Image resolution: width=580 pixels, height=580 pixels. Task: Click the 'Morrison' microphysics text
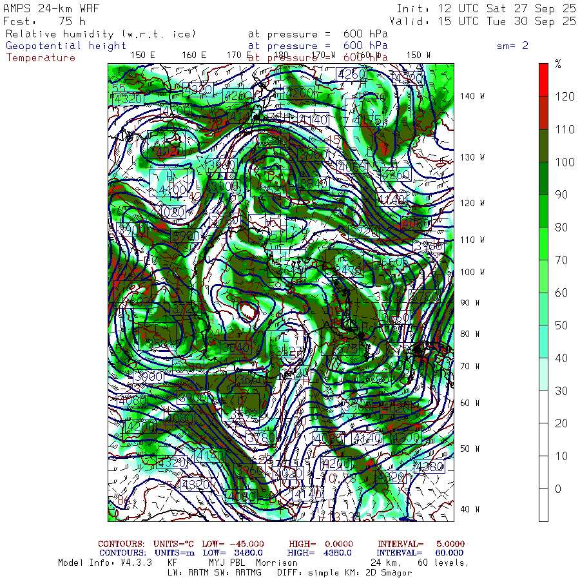tap(276, 563)
